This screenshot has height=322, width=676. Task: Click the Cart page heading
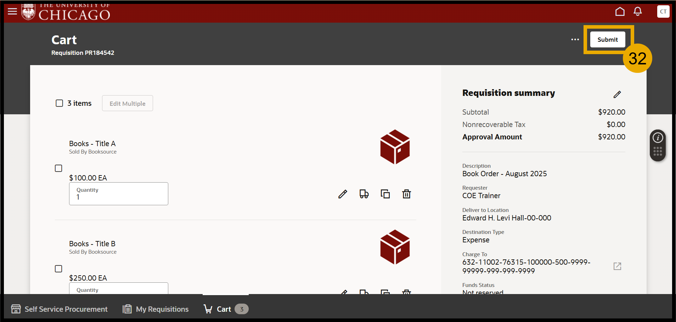(64, 40)
